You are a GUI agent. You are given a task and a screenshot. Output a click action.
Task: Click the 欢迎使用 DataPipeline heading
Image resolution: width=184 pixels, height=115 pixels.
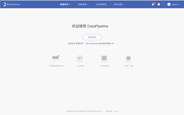(x=90, y=26)
